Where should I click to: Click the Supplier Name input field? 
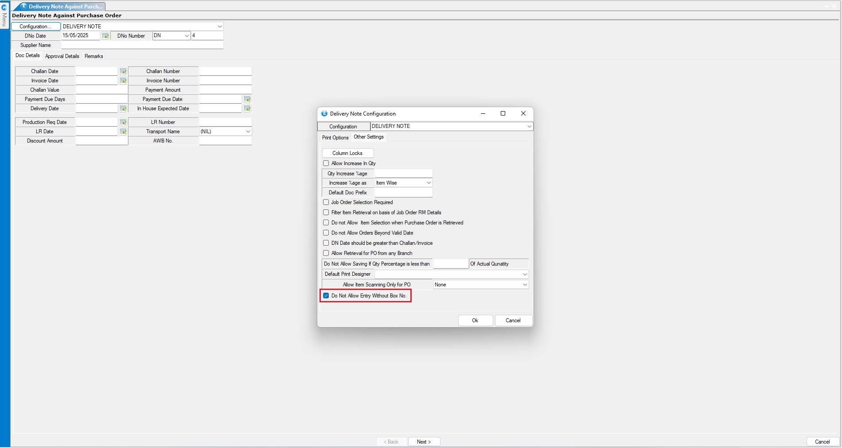pos(142,45)
